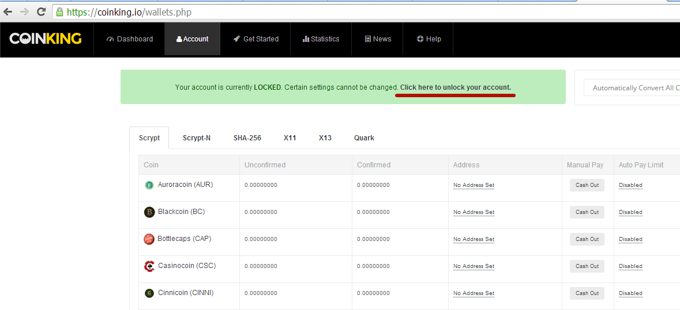Switch to the SHA-256 tab
Image resolution: width=680 pixels, height=310 pixels.
[x=247, y=138]
